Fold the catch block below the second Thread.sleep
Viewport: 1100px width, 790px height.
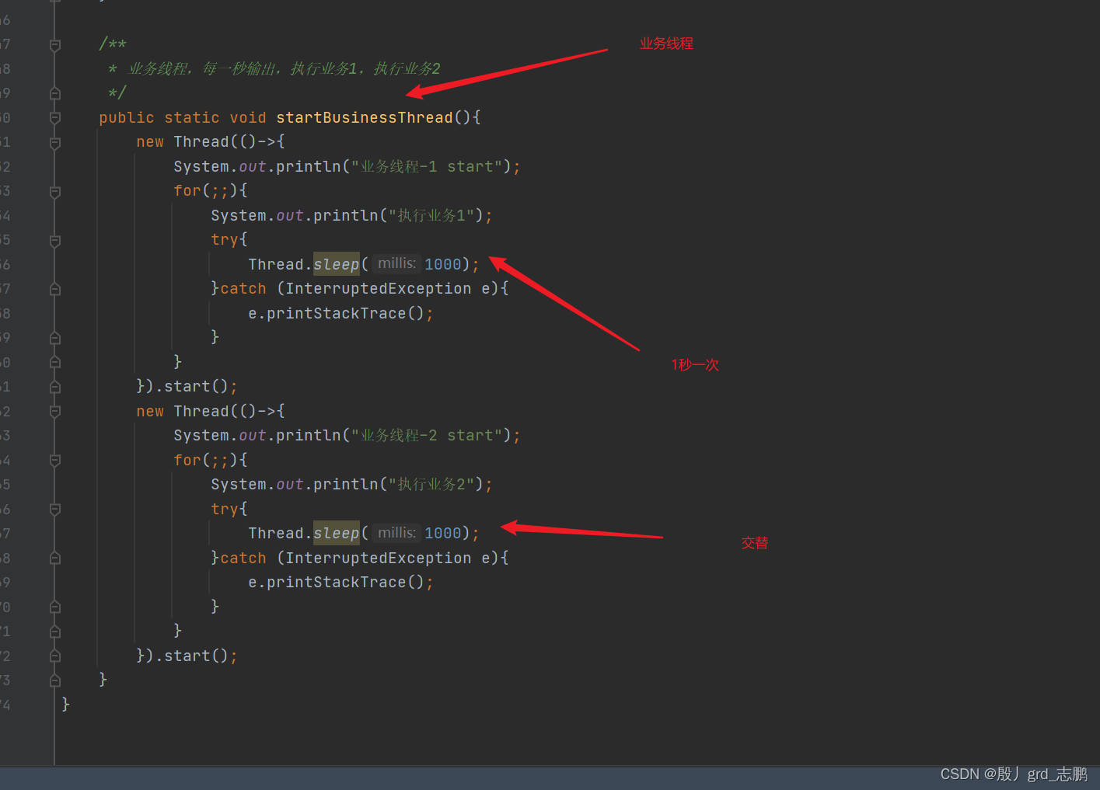[55, 559]
